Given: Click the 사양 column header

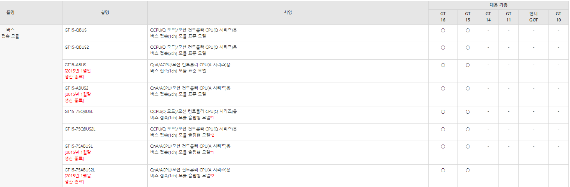Looking at the screenshot, I should 288,12.
